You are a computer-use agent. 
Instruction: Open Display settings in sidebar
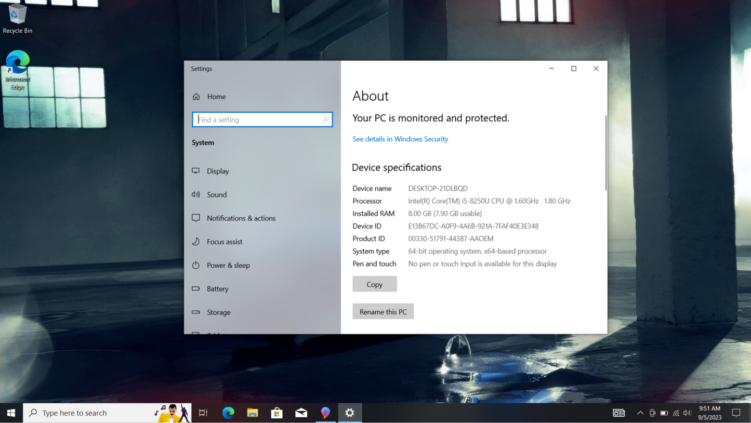[x=217, y=171]
